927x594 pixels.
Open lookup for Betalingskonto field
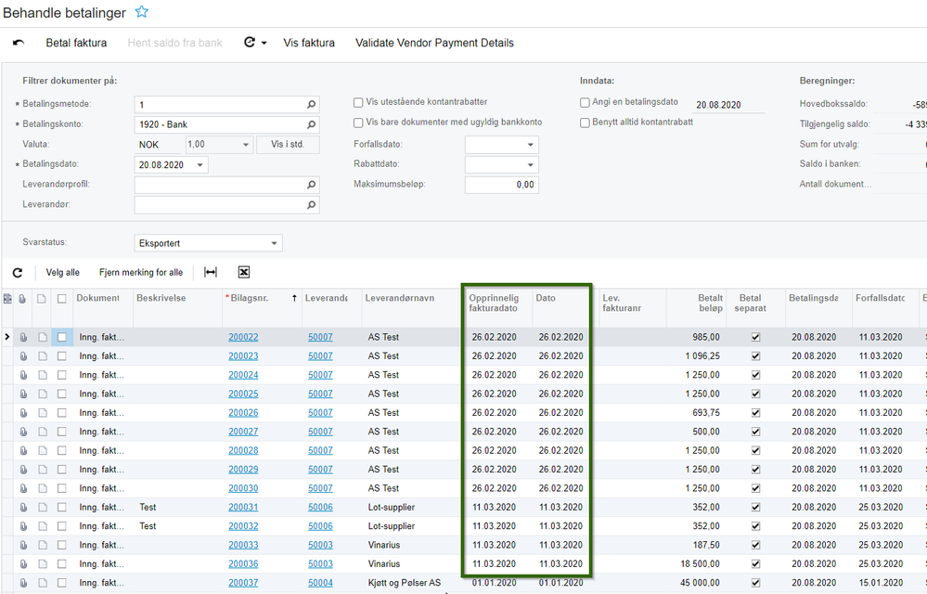tap(312, 125)
